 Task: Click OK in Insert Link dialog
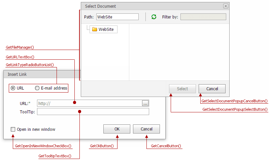pyautogui.click(x=117, y=129)
